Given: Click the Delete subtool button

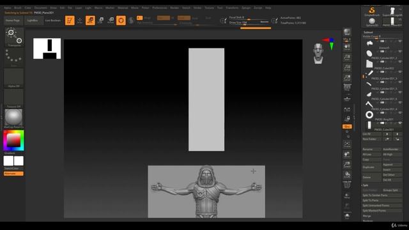Looking at the screenshot, I should 371,178.
